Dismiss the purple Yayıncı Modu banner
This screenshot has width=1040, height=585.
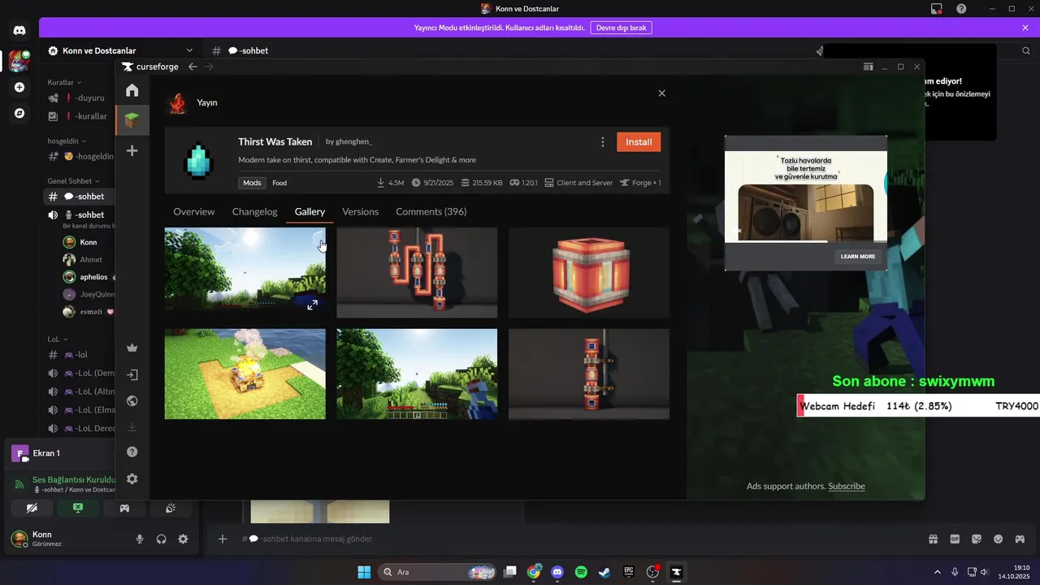1025,28
